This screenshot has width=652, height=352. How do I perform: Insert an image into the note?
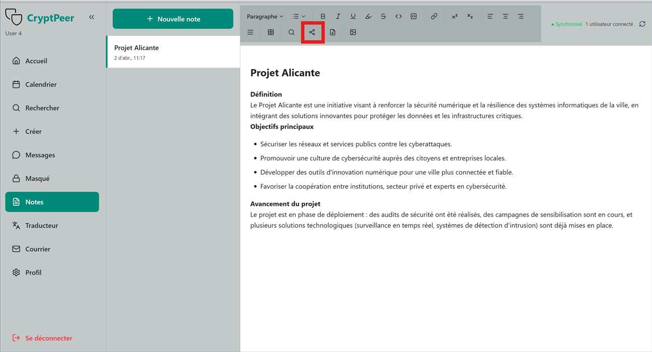353,32
